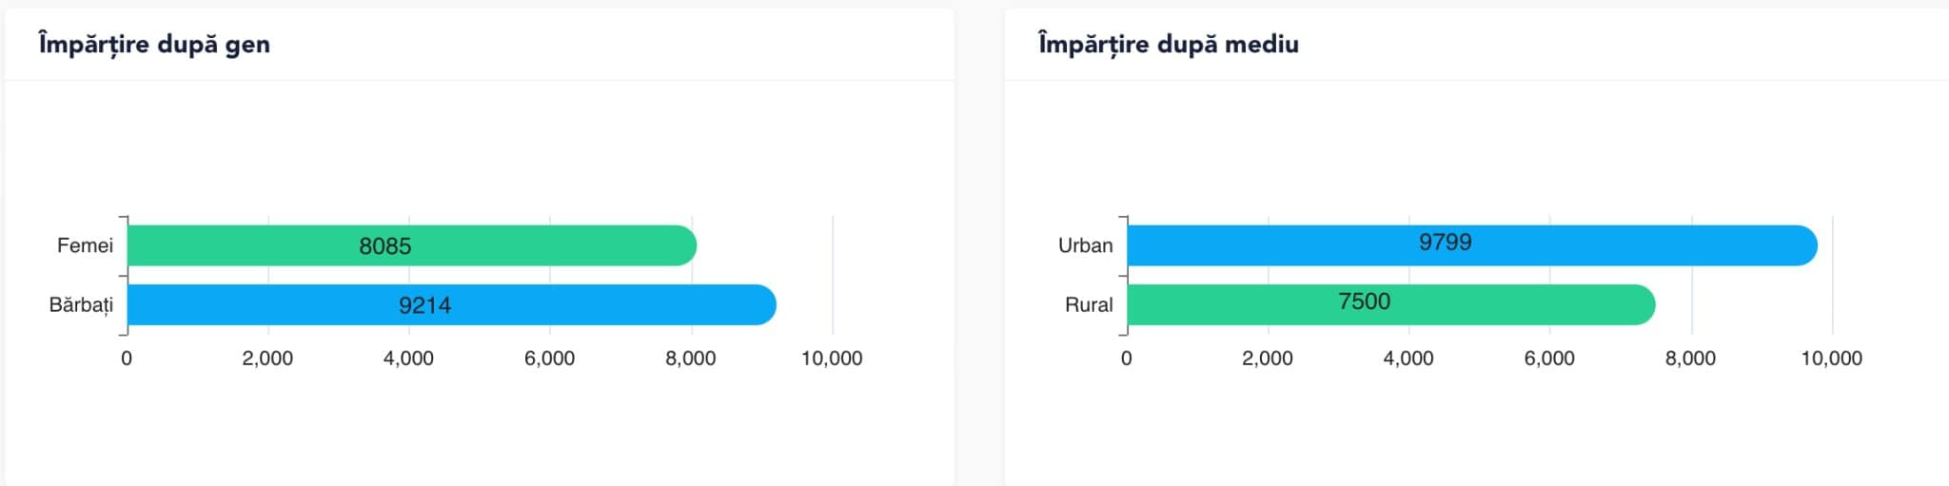Viewport: 1949px width, 486px height.
Task: Click the "Împărțire după gen" chart title
Action: click(154, 44)
